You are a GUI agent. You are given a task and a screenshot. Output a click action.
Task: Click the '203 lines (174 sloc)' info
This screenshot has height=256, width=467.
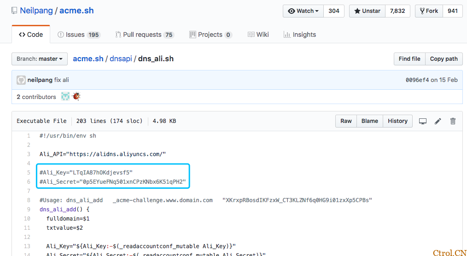coord(109,121)
